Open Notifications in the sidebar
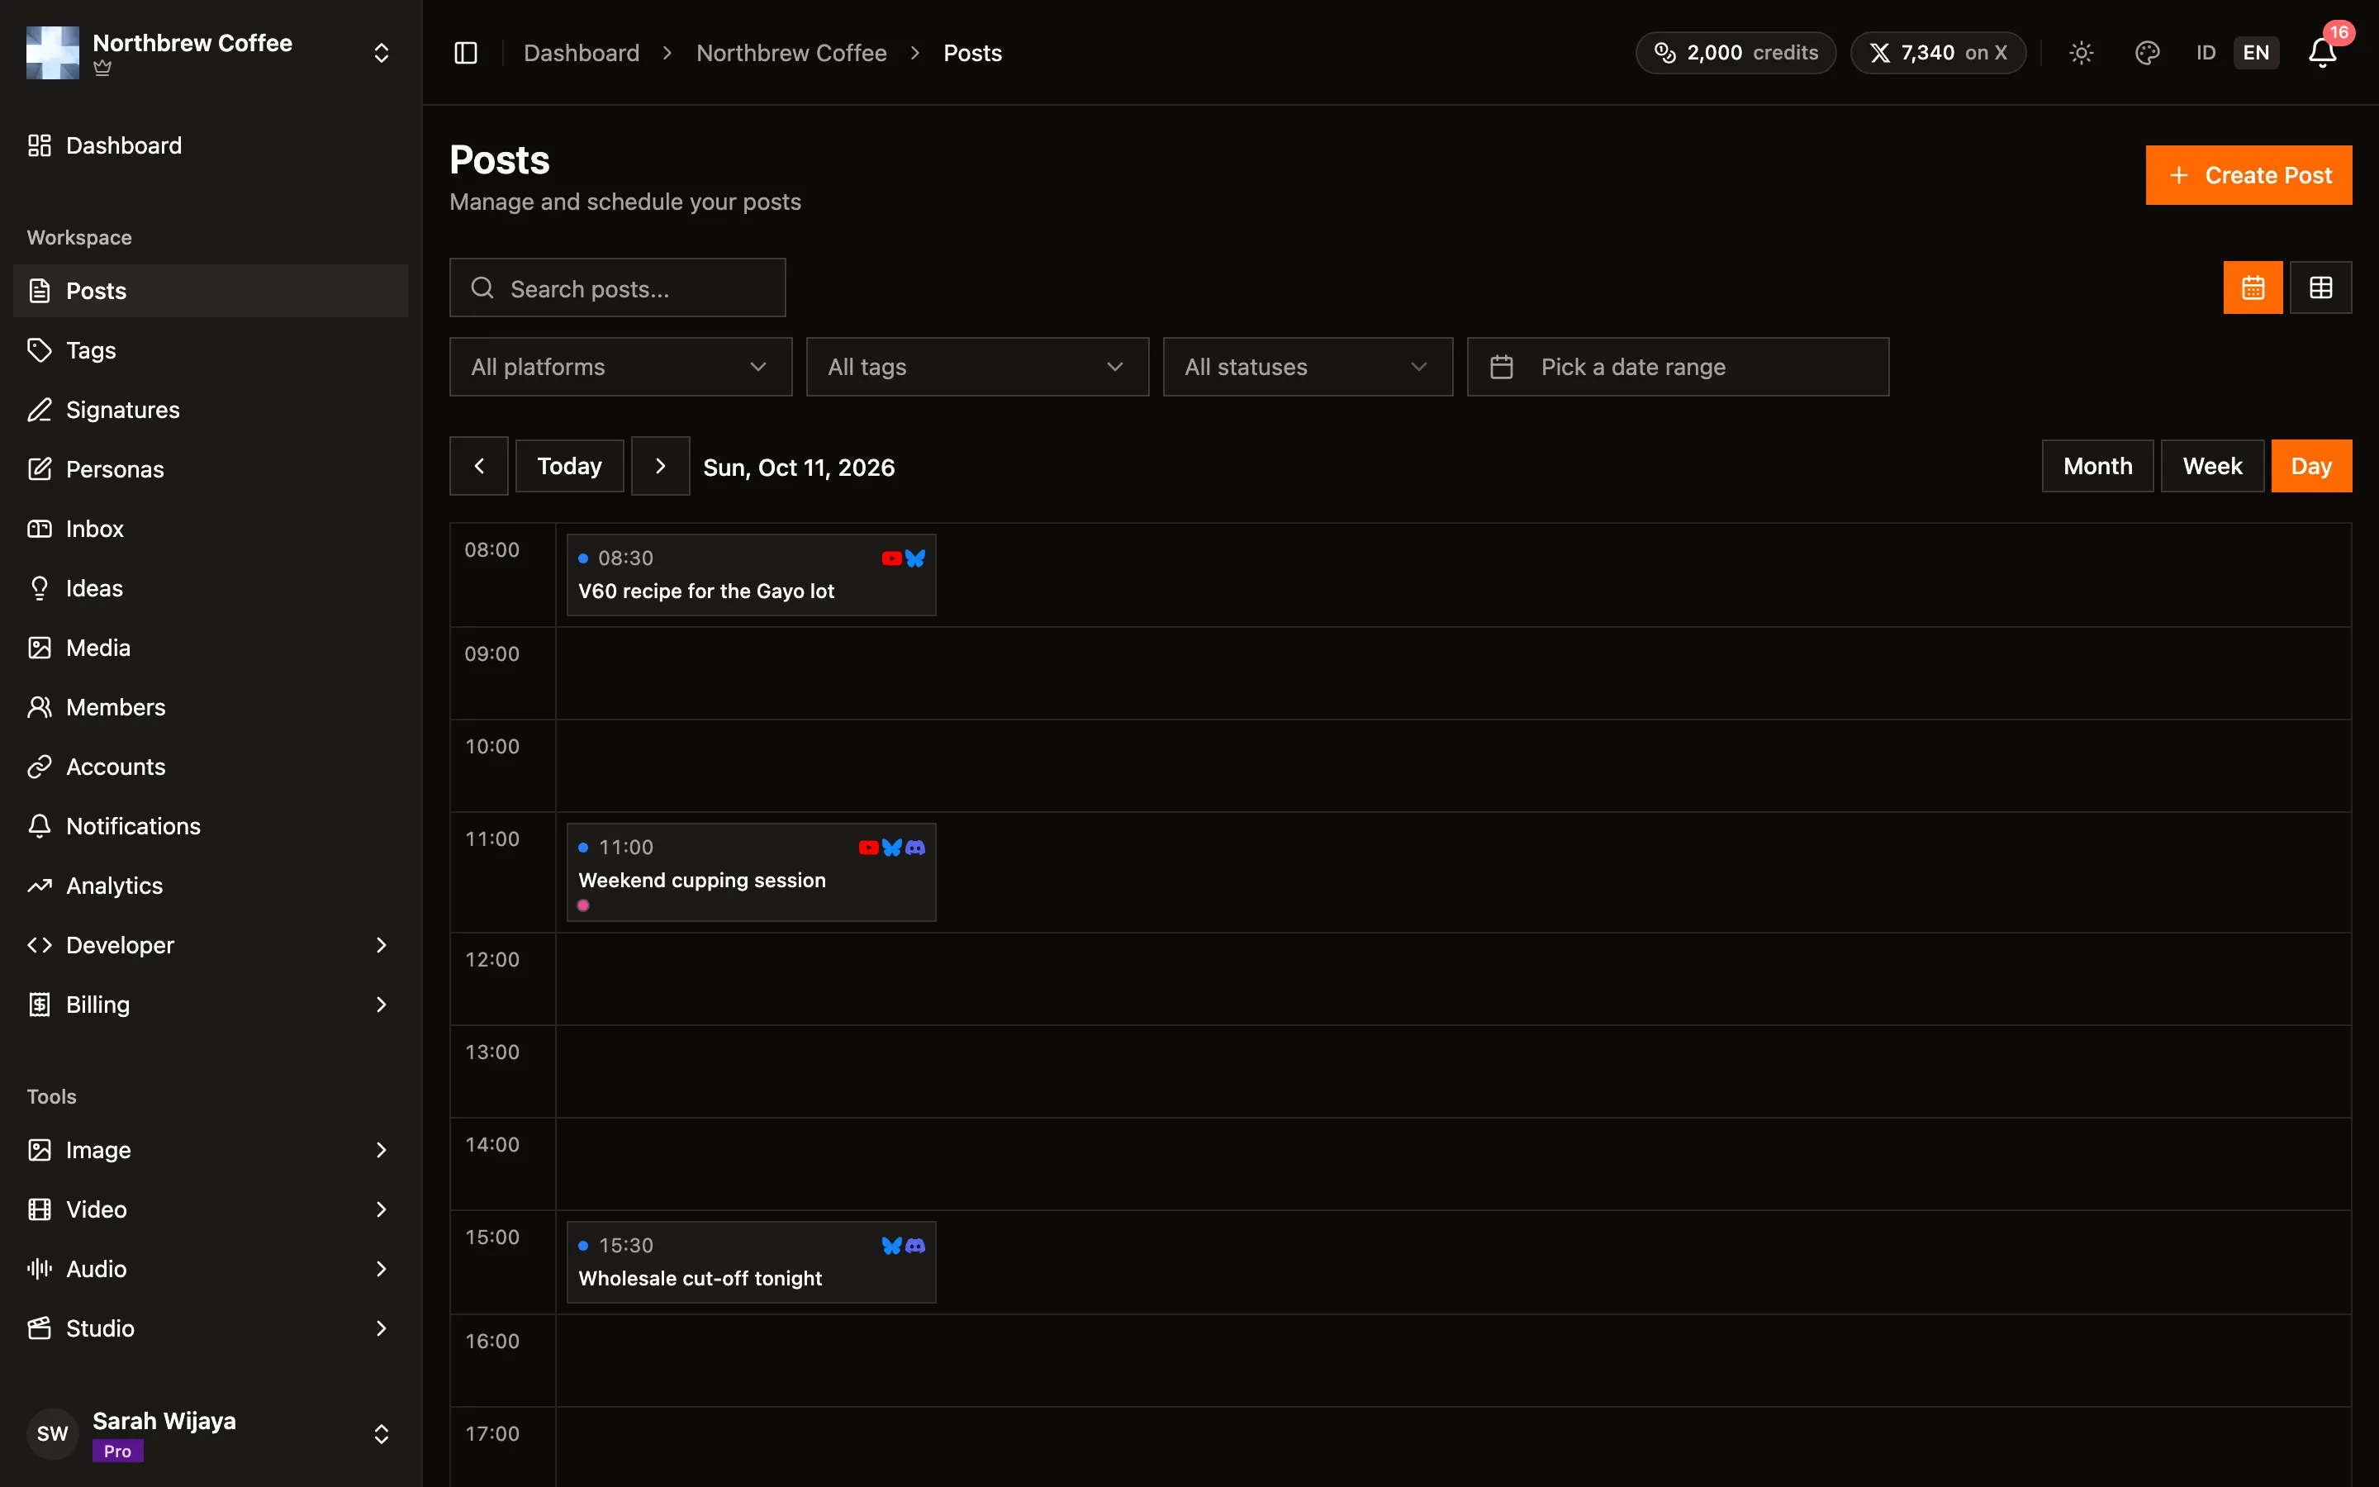The image size is (2379, 1487). (x=211, y=826)
